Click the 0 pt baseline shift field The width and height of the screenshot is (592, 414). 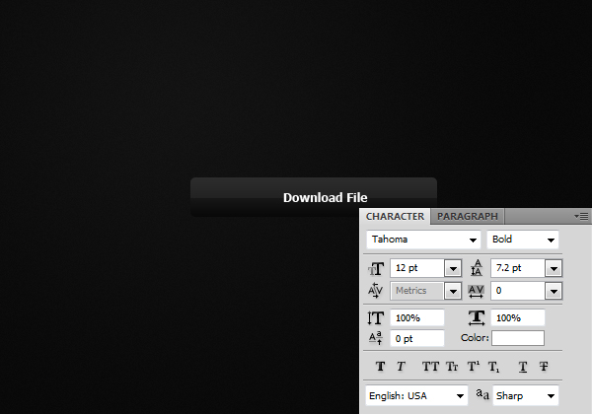point(416,338)
